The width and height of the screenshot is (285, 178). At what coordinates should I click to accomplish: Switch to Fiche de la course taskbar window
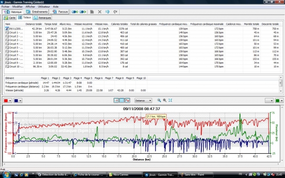[89, 175]
